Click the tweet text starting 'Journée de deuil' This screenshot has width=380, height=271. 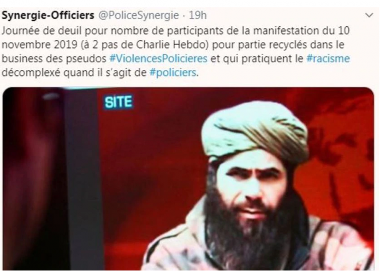point(176,52)
